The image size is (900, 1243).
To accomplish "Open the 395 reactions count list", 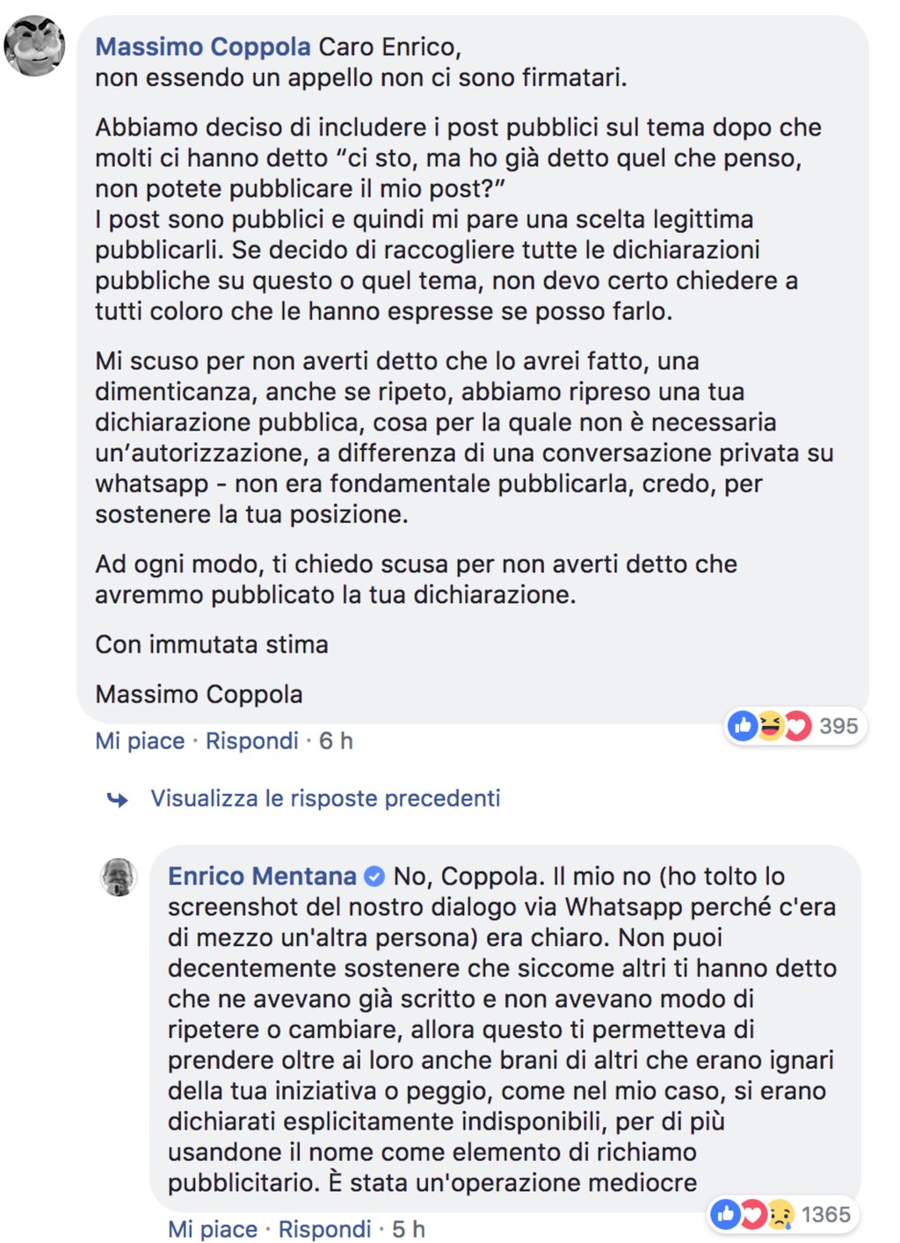I will click(x=838, y=726).
